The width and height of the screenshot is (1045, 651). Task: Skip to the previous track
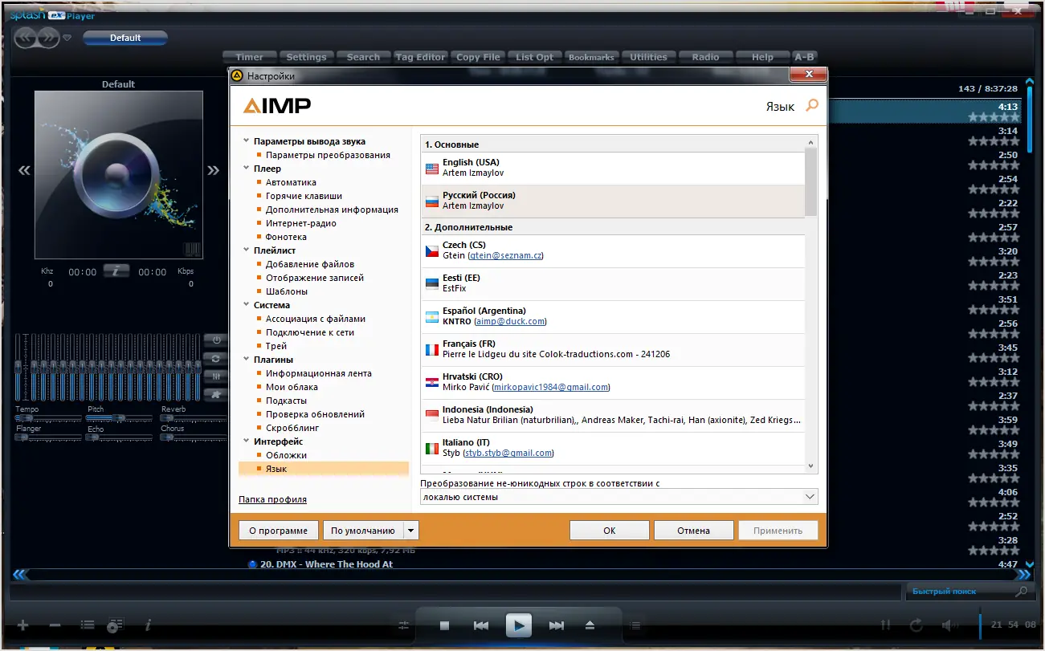[x=481, y=625]
